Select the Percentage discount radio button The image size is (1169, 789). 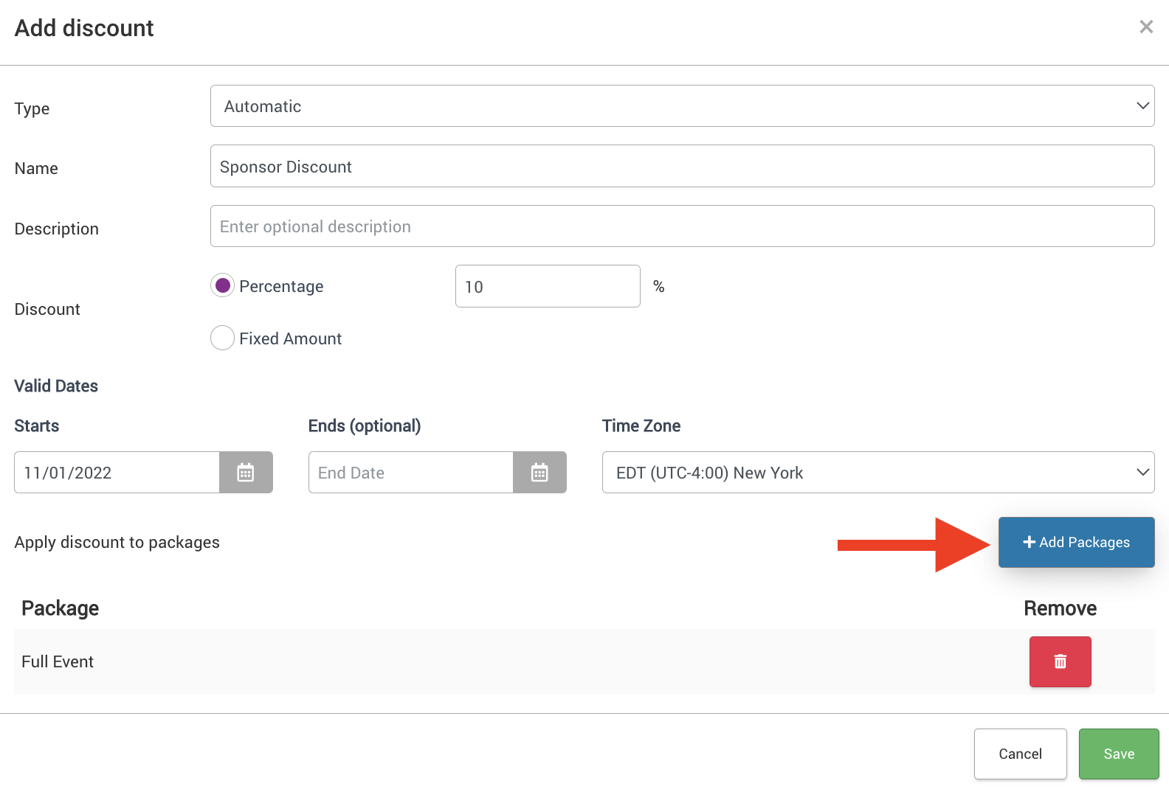[x=223, y=285]
